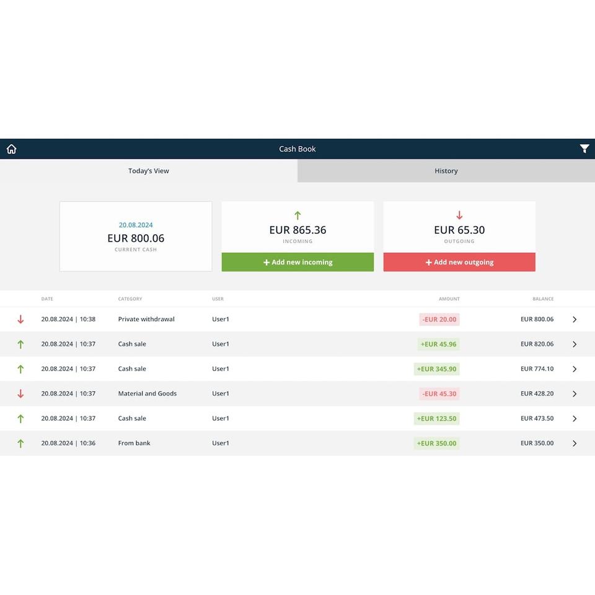Screen dimensions: 595x595
Task: Add new outgoing transaction
Action: [459, 262]
